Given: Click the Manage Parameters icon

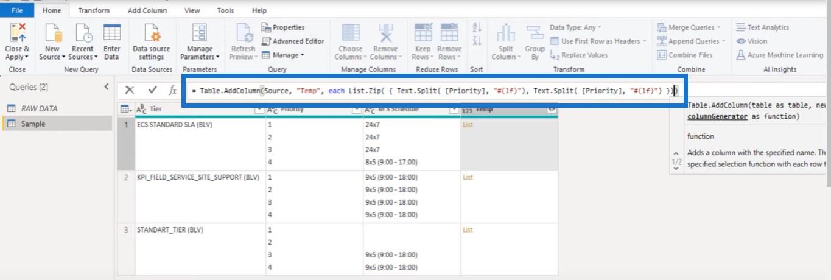Looking at the screenshot, I should pyautogui.click(x=199, y=33).
